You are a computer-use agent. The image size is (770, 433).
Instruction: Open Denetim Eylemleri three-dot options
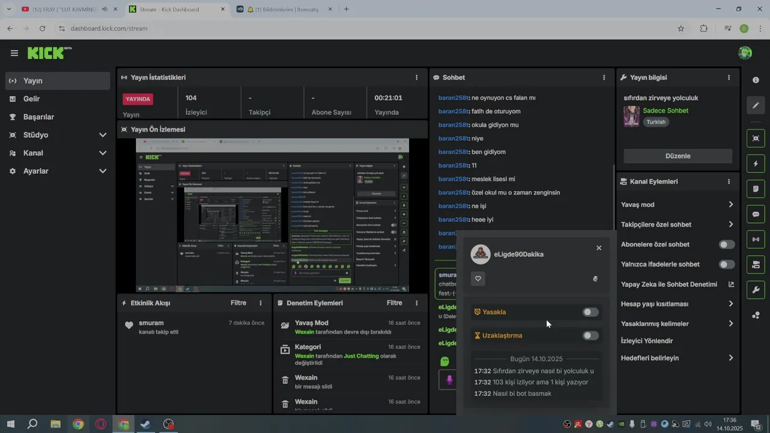click(x=416, y=303)
